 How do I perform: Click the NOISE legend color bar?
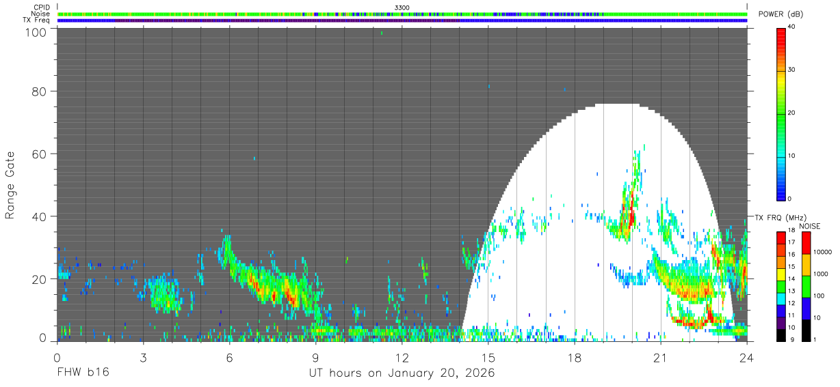click(808, 287)
